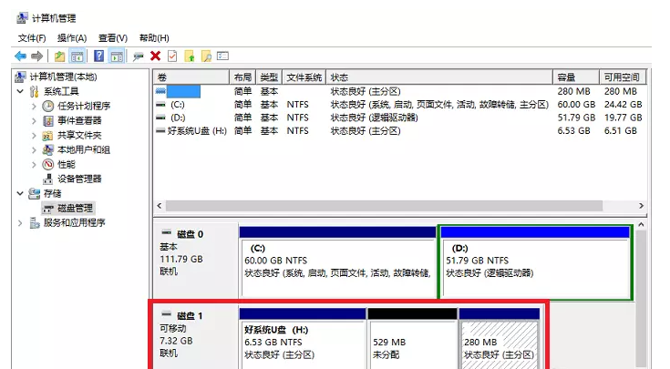Click the gray Forward arrow in toolbar
This screenshot has height=369, width=670.
pos(37,56)
